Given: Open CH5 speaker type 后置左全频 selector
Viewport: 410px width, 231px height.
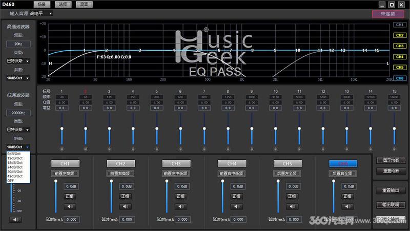Looking at the screenshot, I should 288,173.
